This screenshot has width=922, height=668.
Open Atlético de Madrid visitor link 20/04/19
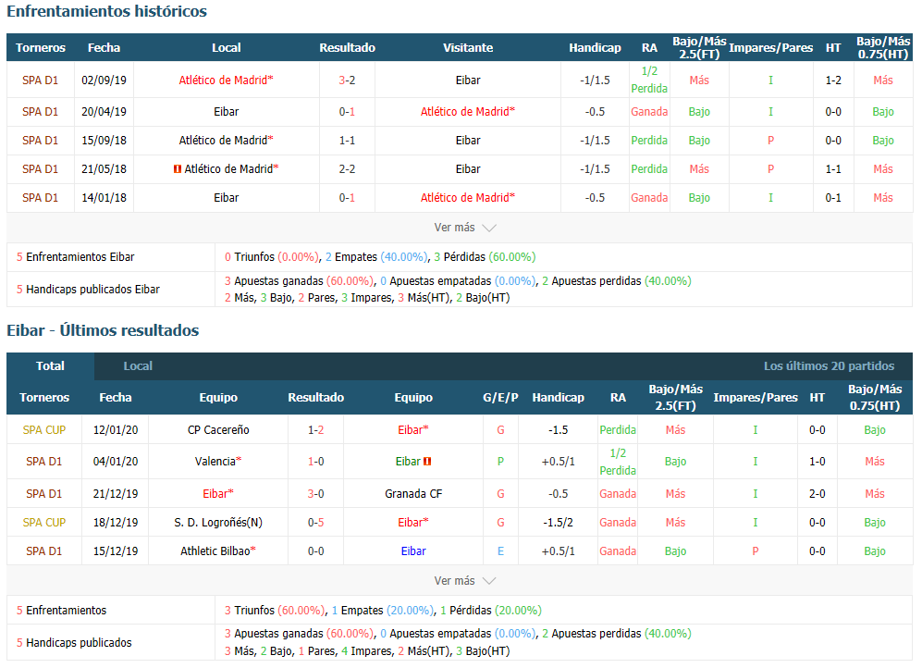467,112
